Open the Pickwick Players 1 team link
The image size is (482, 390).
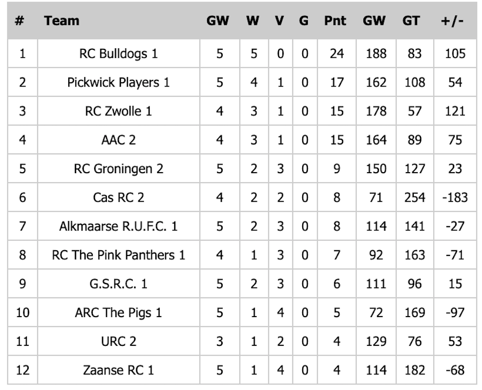pos(118,82)
